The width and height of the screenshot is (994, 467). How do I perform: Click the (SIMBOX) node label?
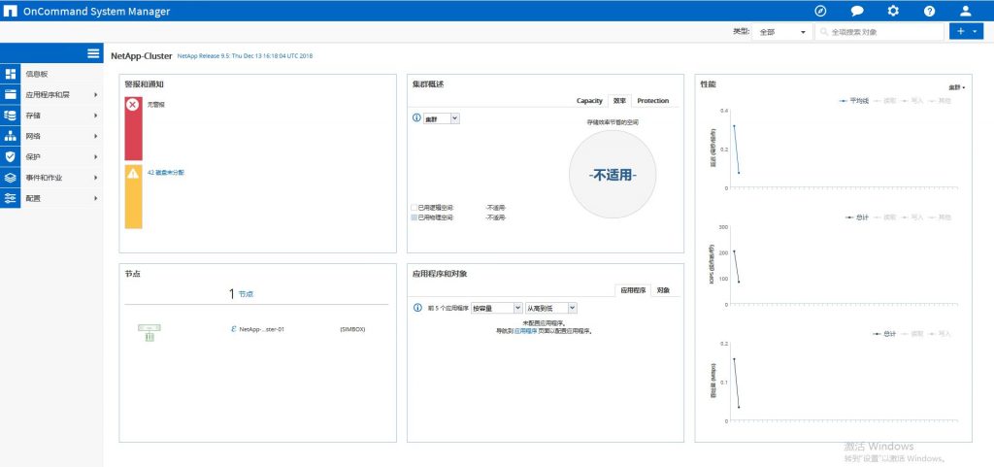click(352, 329)
